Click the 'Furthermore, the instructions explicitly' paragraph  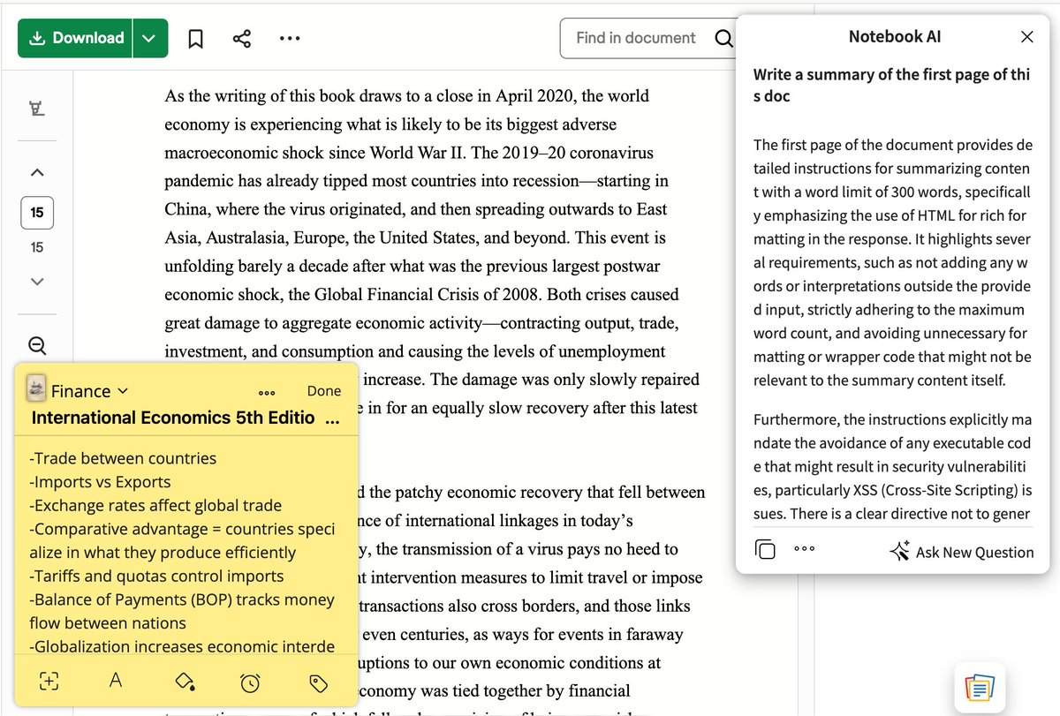(x=893, y=466)
